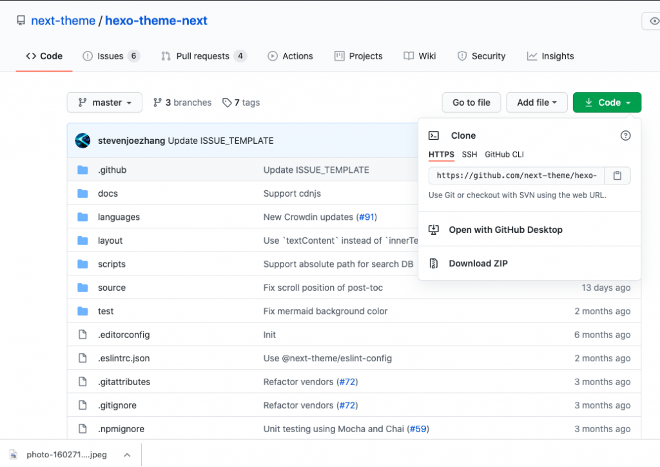
Task: Click the GitHub Desktop download icon
Action: [x=434, y=230]
